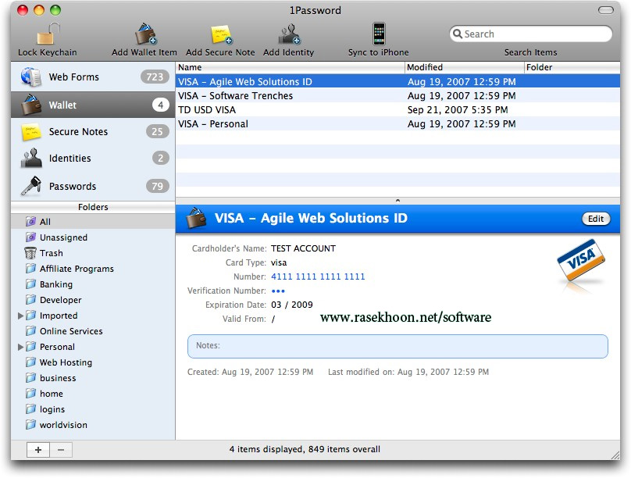Screen dimensions: 631x478
Task: Click the Sep 21, 2007 5:35 PM cell
Action: click(x=458, y=110)
